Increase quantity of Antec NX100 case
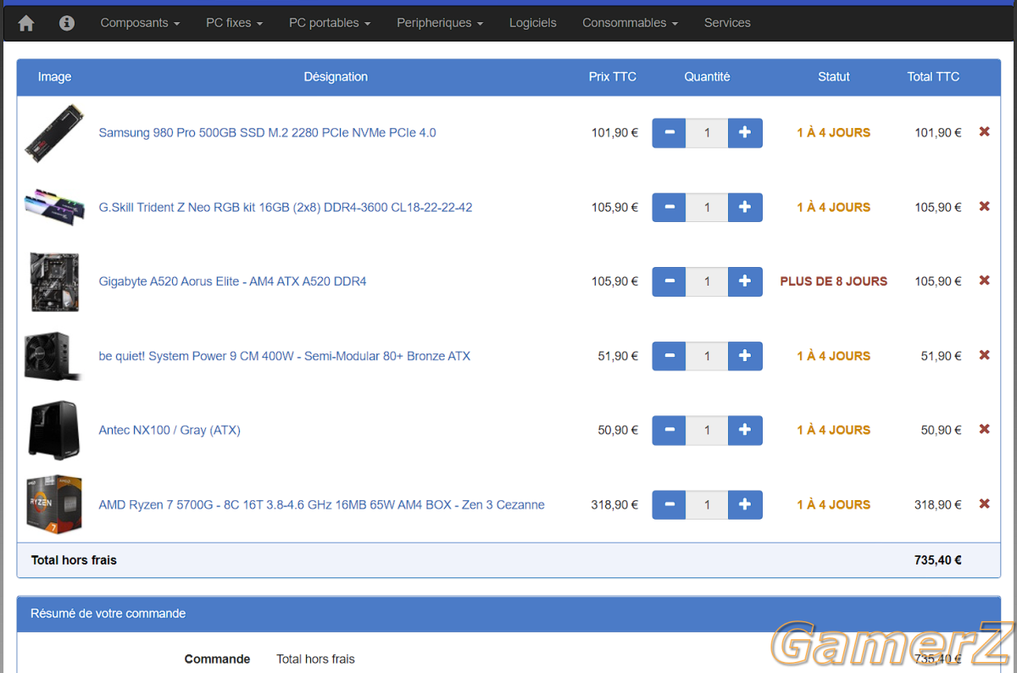Screen dimensions: 1017x673 click(745, 431)
